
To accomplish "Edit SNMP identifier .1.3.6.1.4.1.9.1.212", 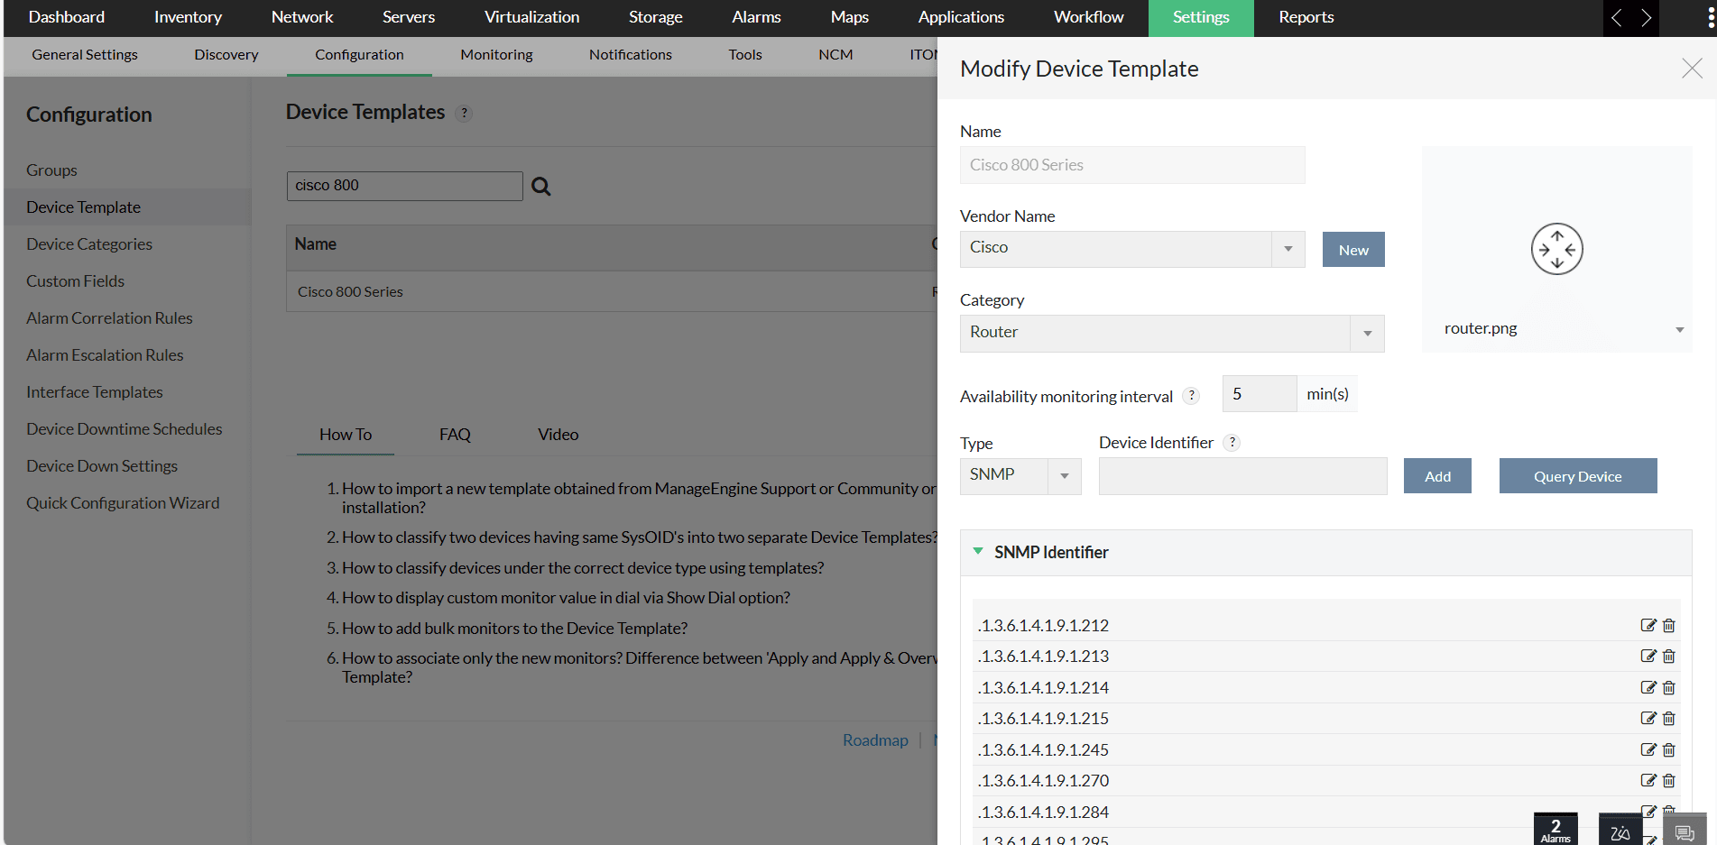I will (x=1648, y=625).
